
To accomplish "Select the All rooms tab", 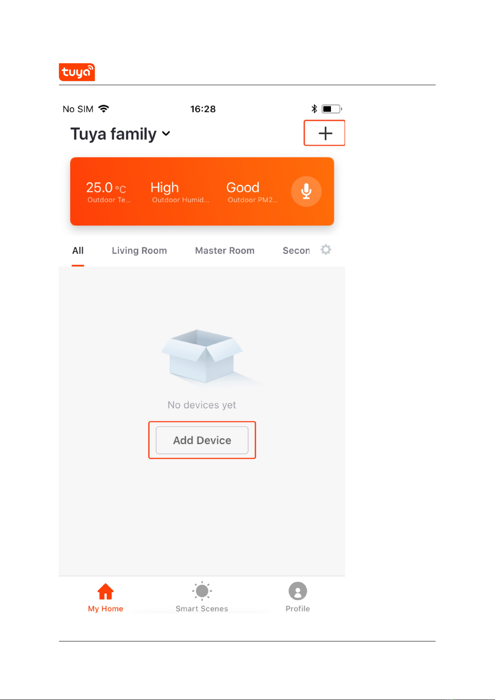I will click(x=78, y=251).
